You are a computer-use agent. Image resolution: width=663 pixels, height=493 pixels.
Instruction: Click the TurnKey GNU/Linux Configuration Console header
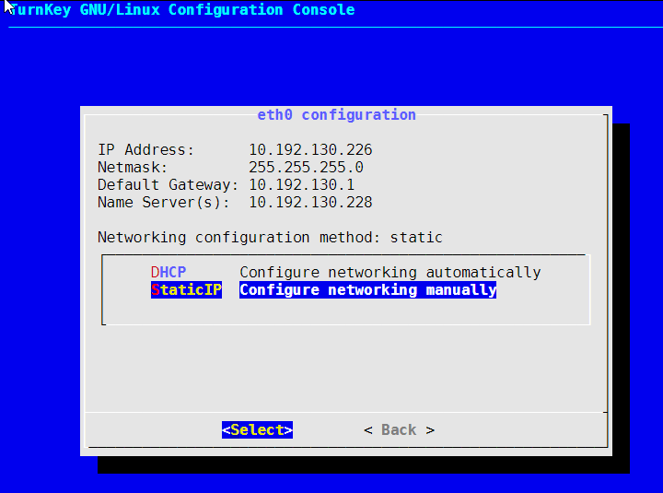click(x=181, y=9)
